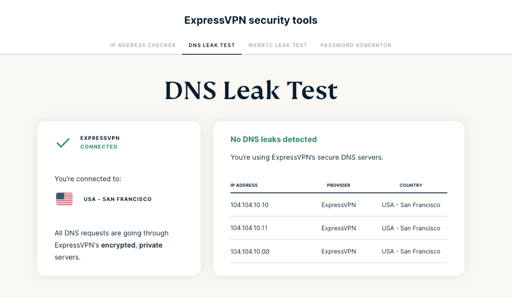The height and width of the screenshot is (297, 512).
Task: Click the DNS Leak Test title
Action: [251, 90]
